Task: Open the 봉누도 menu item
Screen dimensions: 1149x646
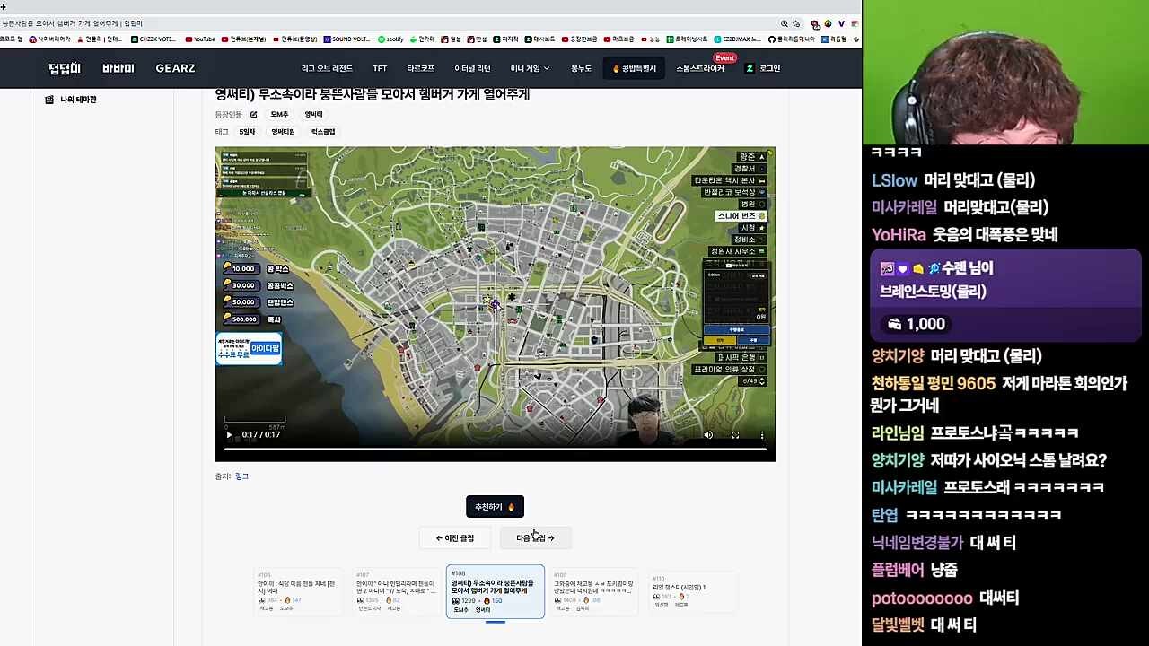Action: pyautogui.click(x=581, y=68)
